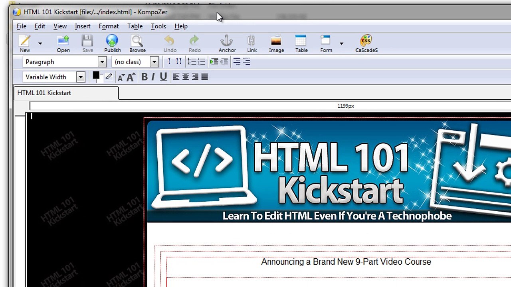Click the Browse magnifier icon
Screen dimensions: 511x287
pos(137,43)
